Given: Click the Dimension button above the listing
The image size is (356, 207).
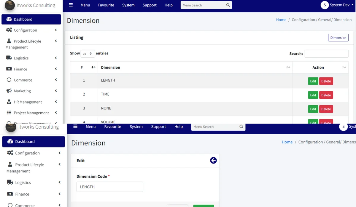Looking at the screenshot, I should coord(338,38).
